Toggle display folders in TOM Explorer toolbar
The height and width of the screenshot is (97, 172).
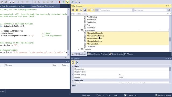coord(89,10)
